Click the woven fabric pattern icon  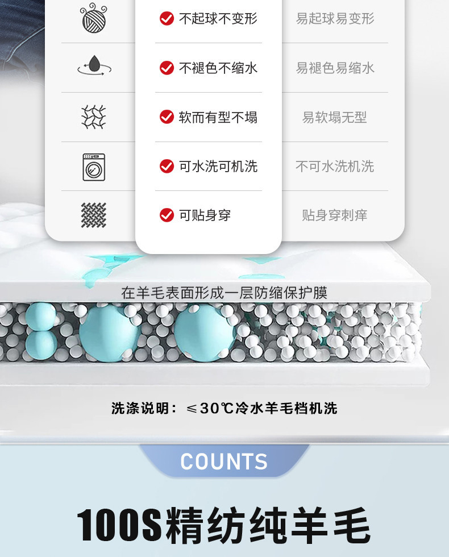pyautogui.click(x=94, y=215)
